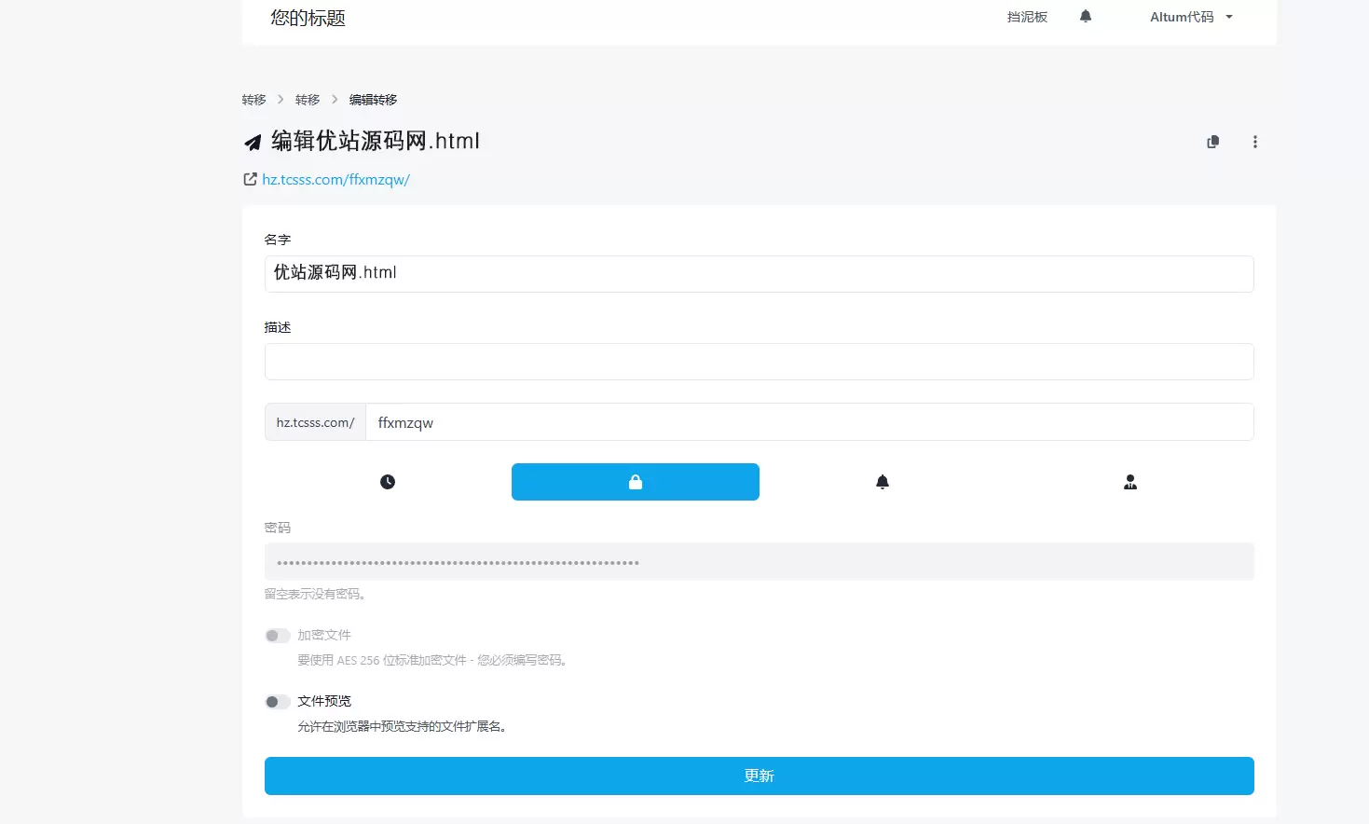Go to the first 转移 breadcrumb
The width and height of the screenshot is (1369, 824).
[253, 100]
